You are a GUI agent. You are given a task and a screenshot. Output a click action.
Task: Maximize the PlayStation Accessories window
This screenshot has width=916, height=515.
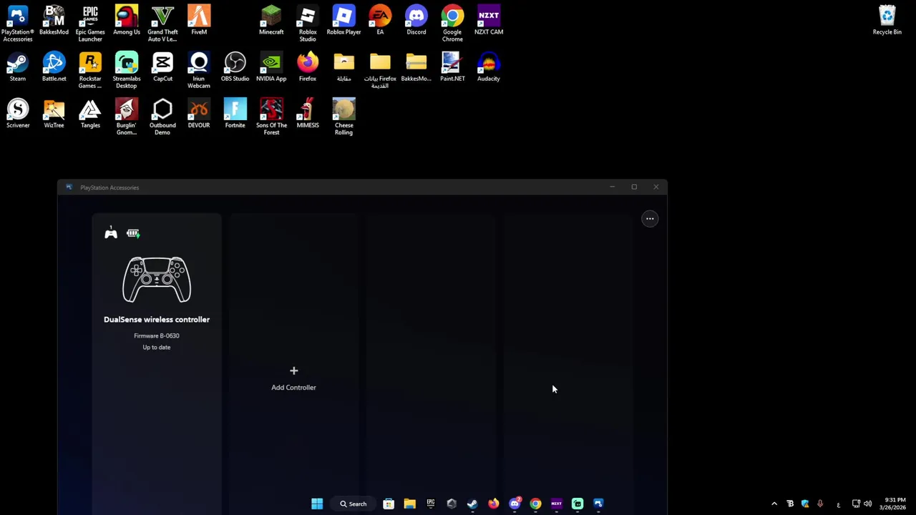pyautogui.click(x=634, y=187)
